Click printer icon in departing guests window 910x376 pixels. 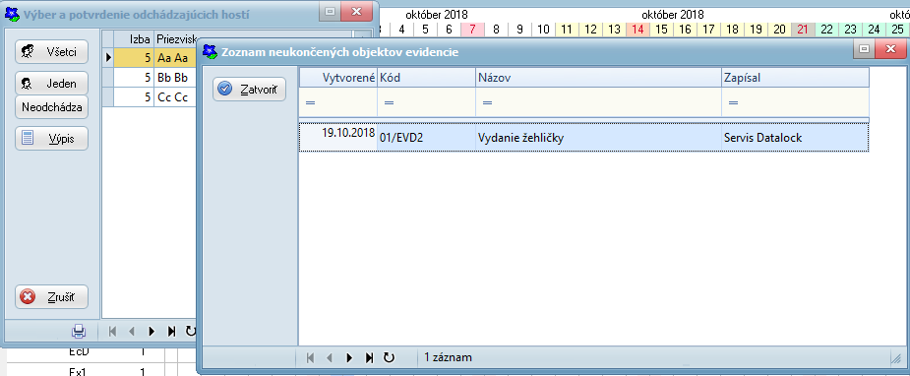[x=79, y=332]
